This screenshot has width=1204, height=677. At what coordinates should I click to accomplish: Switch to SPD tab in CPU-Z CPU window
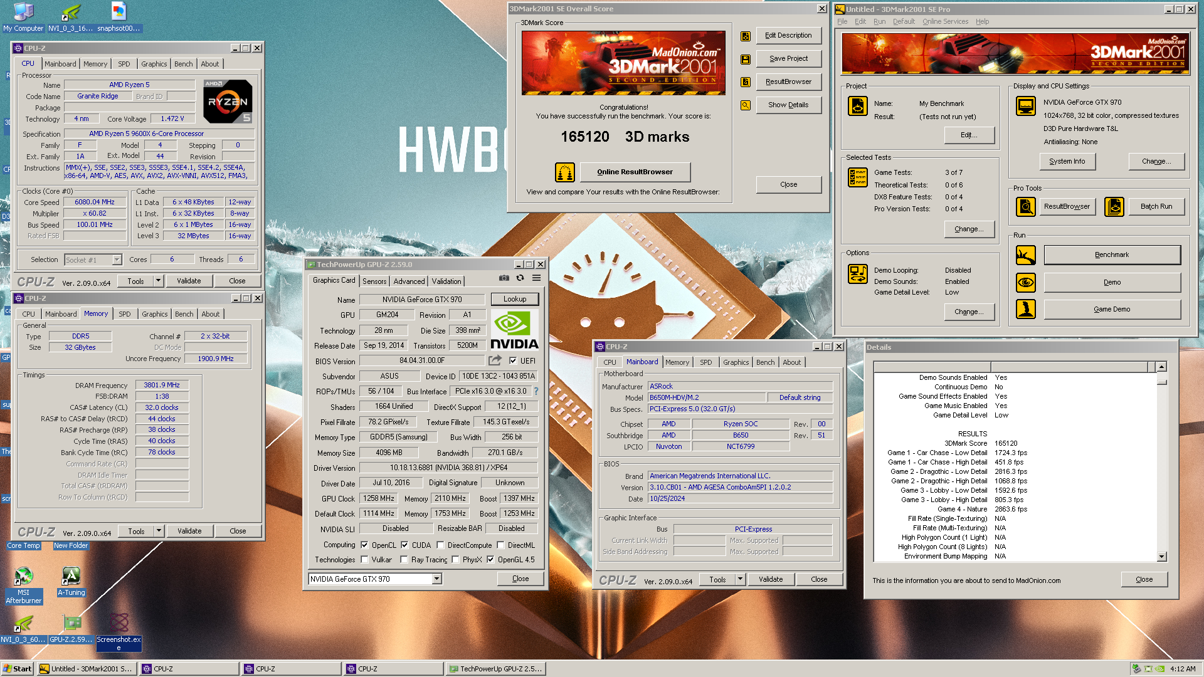pyautogui.click(x=124, y=64)
